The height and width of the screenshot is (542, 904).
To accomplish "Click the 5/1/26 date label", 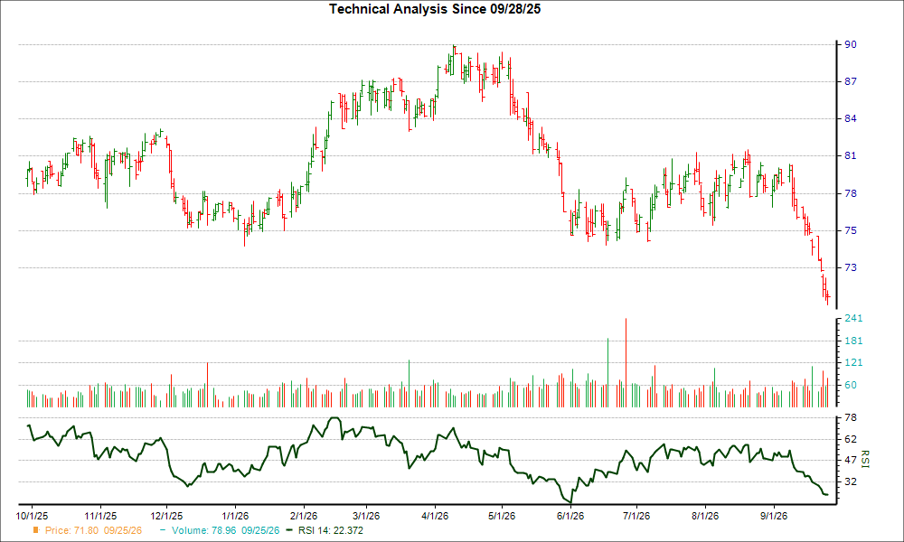I will (502, 516).
